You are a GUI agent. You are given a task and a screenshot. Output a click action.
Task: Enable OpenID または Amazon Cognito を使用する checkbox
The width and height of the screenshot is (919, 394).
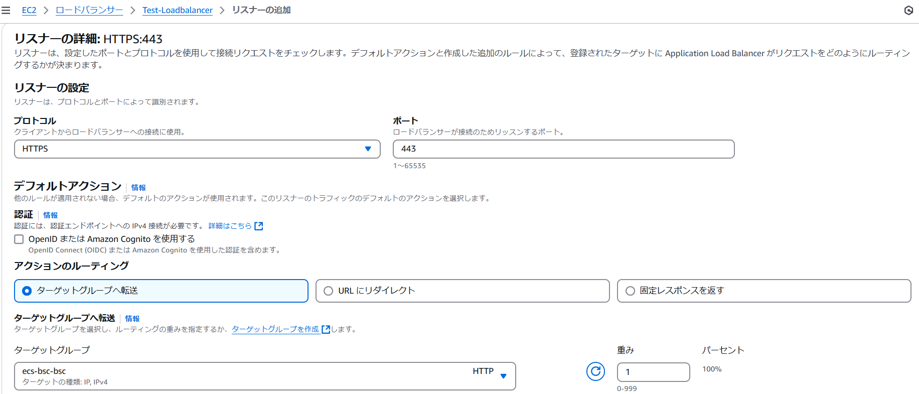click(x=19, y=239)
